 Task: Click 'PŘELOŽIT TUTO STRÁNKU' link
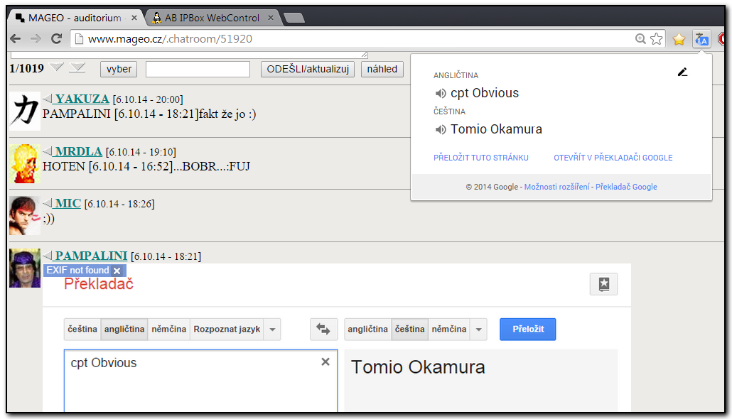point(481,158)
